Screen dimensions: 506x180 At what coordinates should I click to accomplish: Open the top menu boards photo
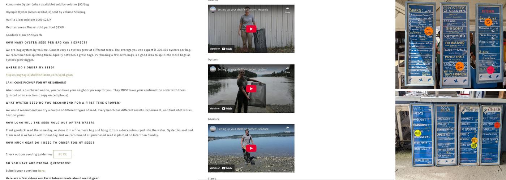(x=451, y=45)
